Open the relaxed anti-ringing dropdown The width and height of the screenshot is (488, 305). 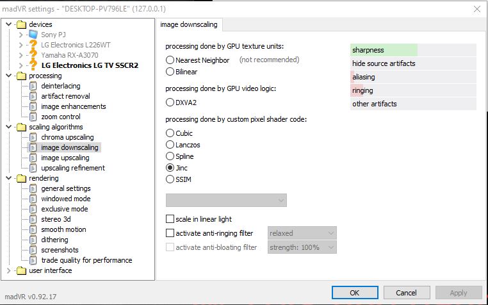click(x=302, y=233)
